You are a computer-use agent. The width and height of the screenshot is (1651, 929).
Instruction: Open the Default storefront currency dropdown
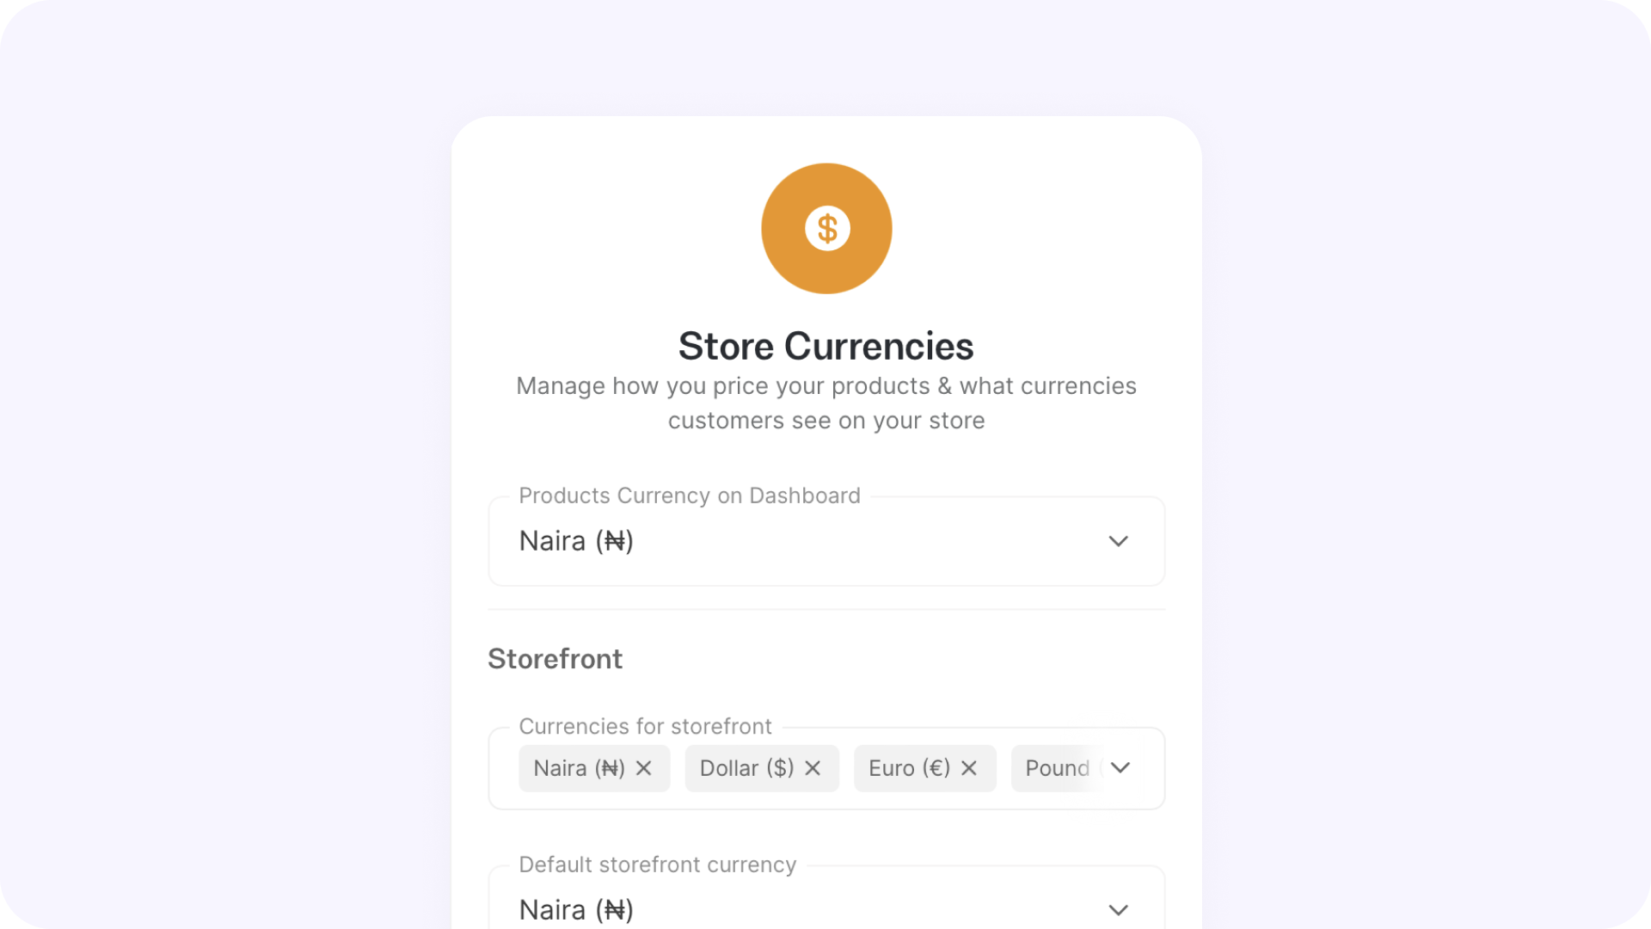pyautogui.click(x=826, y=897)
